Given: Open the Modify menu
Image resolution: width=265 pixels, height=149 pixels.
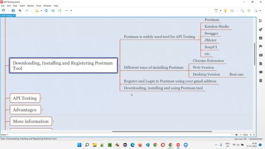Looking at the screenshot, I should point(31,6).
